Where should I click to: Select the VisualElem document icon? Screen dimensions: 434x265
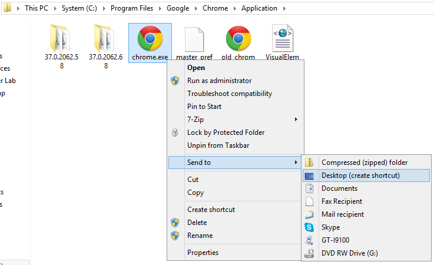click(x=282, y=38)
